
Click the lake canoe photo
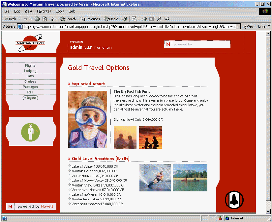click(x=190, y=178)
